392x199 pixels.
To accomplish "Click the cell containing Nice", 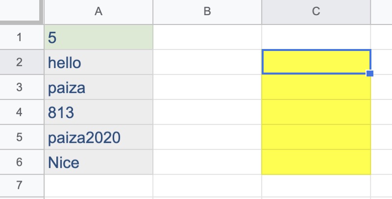I will [98, 162].
